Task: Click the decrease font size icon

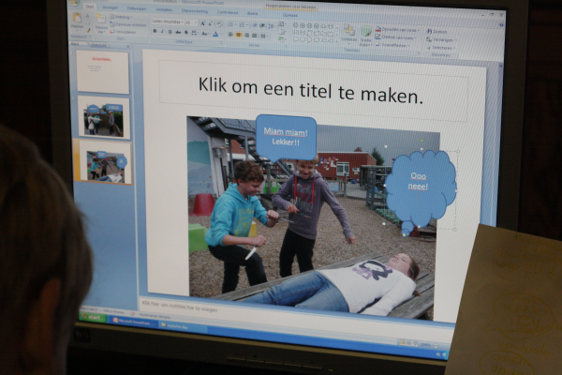Action: coord(211,24)
